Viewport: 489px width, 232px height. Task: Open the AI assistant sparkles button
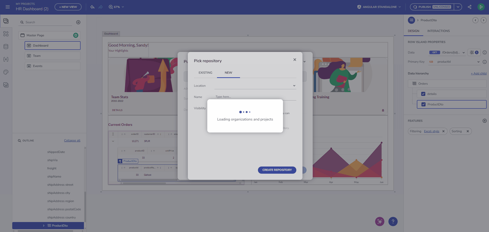379,222
